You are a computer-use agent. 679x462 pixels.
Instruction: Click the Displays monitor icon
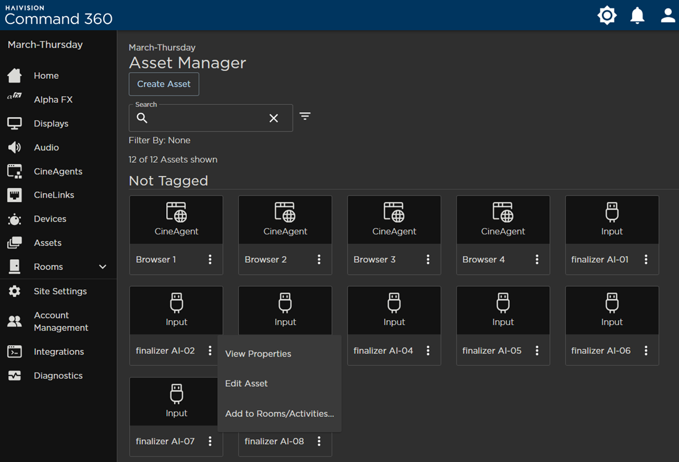pos(14,123)
